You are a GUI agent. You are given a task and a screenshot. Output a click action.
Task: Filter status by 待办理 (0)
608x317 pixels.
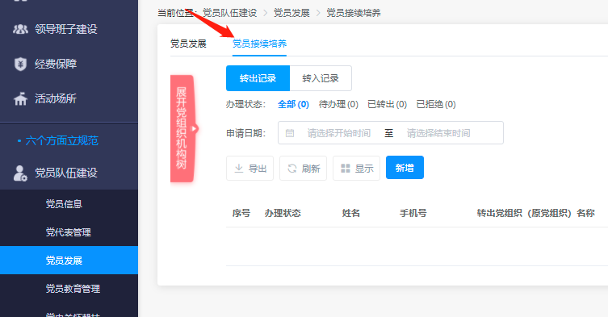click(338, 104)
